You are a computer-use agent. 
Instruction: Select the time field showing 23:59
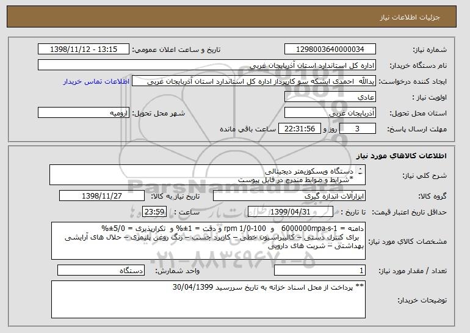click(x=154, y=212)
